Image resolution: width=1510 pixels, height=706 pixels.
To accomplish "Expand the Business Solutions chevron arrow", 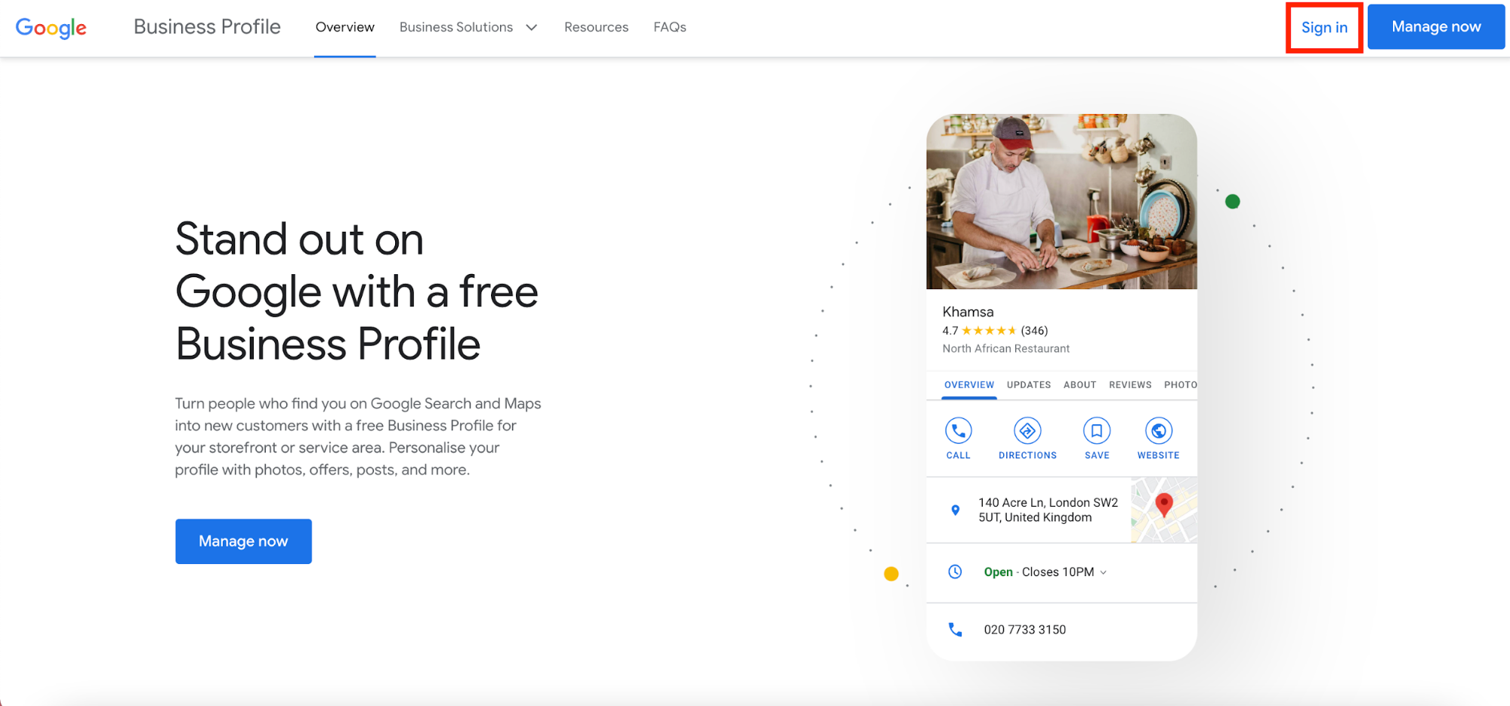I will (532, 27).
